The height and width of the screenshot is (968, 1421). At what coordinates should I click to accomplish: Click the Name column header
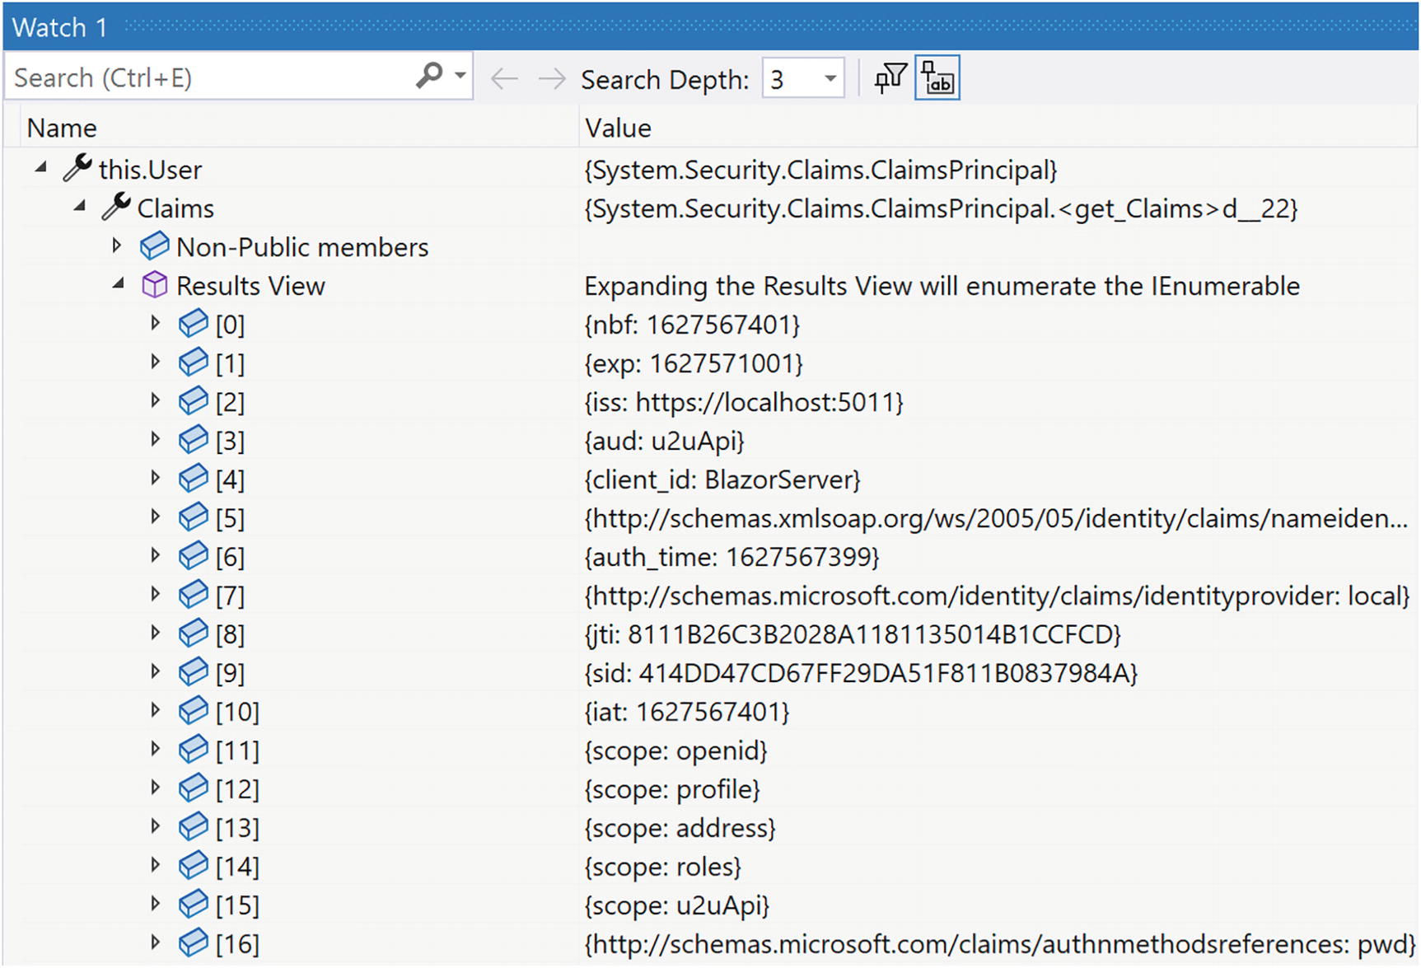[x=62, y=128]
